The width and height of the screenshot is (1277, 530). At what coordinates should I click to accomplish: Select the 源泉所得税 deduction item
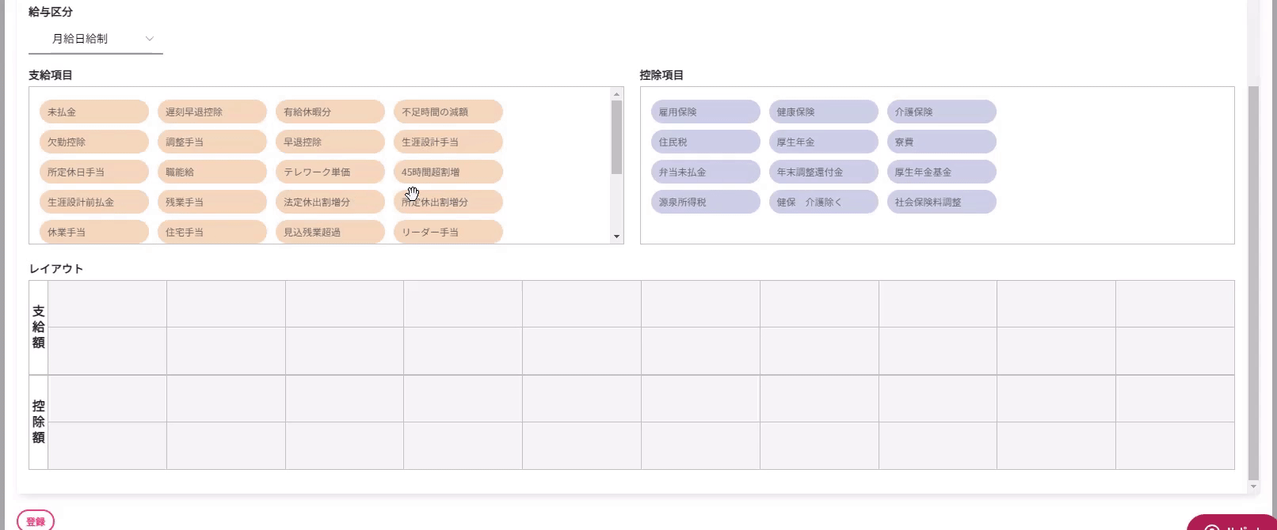coord(705,203)
